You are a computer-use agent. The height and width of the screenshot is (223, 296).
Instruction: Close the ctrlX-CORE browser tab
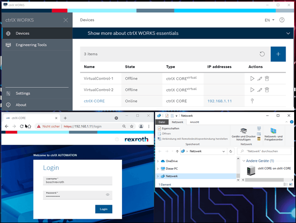pyautogui.click(x=56, y=118)
